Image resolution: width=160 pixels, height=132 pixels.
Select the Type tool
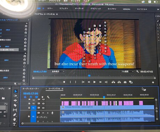pyautogui.click(x=14, y=124)
